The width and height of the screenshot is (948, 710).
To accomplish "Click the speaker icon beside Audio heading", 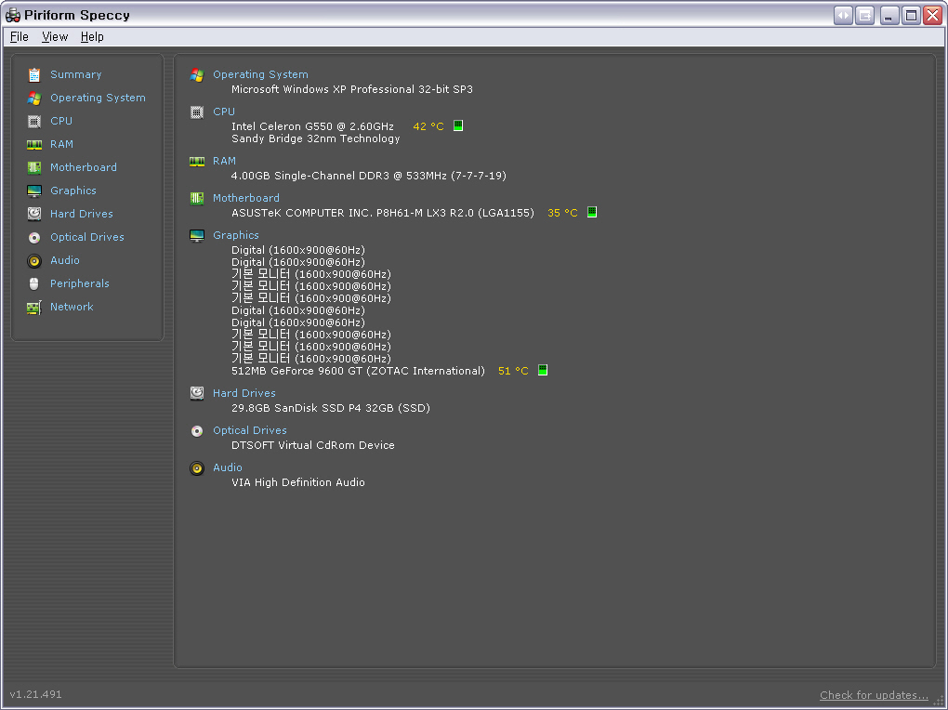I will [x=197, y=468].
